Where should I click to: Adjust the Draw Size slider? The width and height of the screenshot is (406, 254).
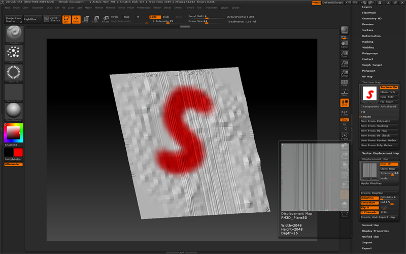coord(206,21)
